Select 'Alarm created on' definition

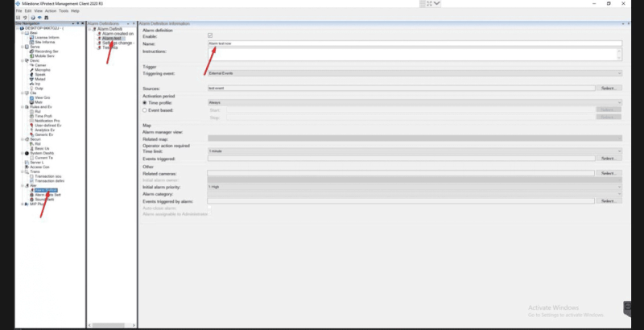(118, 34)
